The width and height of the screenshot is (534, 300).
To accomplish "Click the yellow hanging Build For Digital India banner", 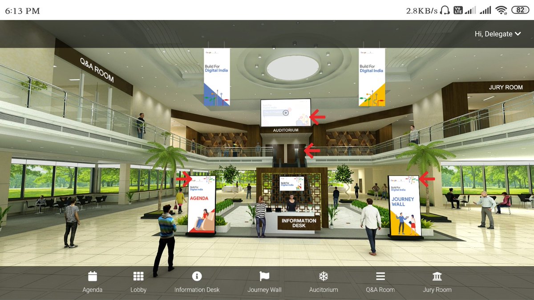I will 372,77.
